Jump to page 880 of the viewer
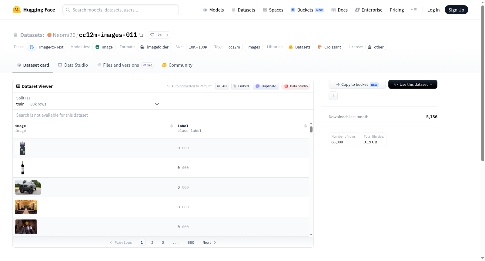Screen dimensions: 485x261 click(191, 243)
